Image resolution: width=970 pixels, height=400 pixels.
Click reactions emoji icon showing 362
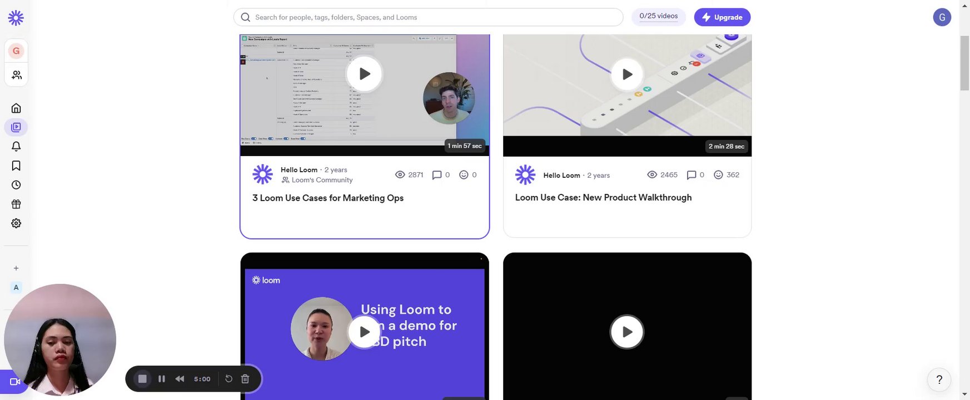(x=718, y=174)
